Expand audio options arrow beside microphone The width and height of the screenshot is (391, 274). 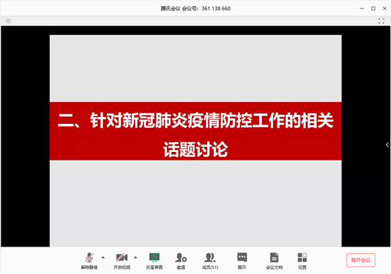point(103,257)
